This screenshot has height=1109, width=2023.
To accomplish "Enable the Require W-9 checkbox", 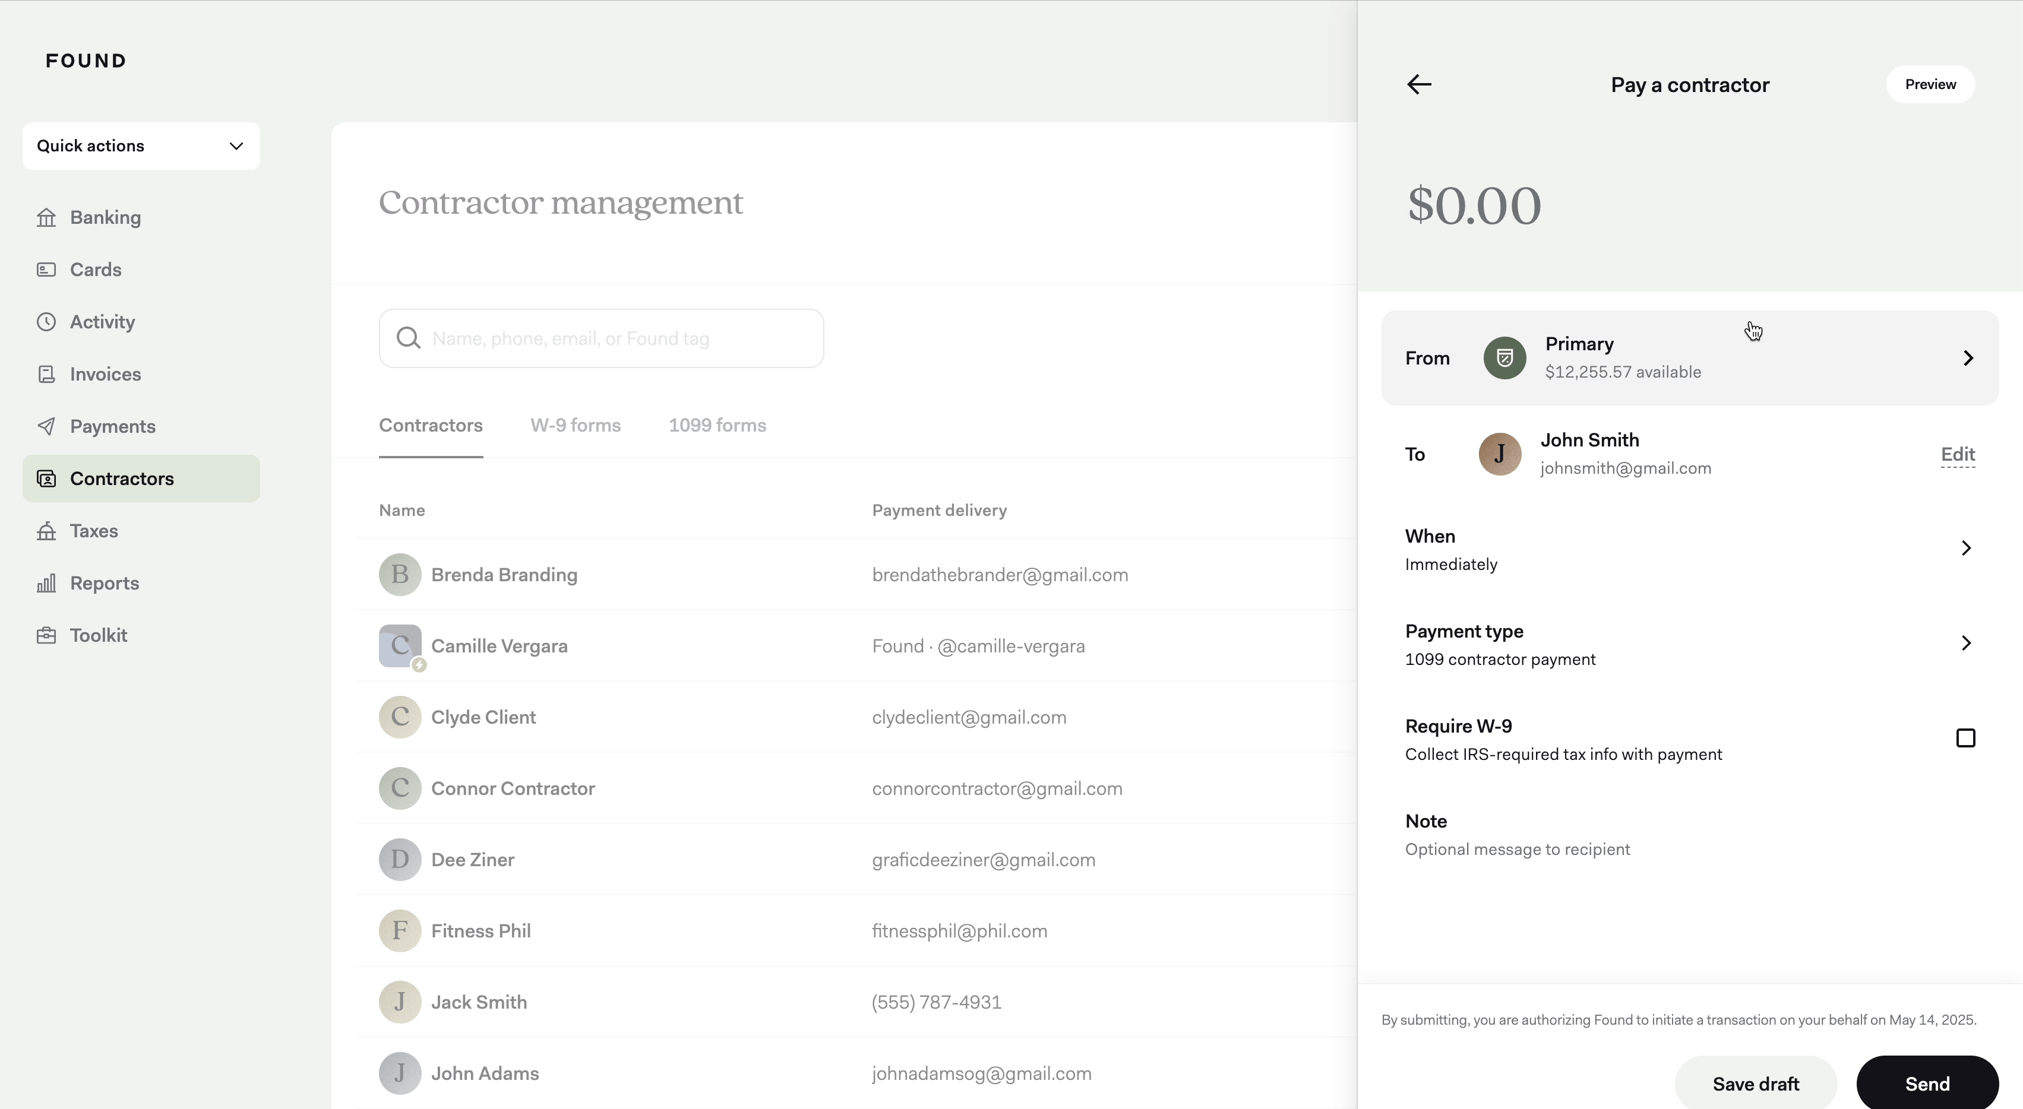I will tap(1965, 739).
